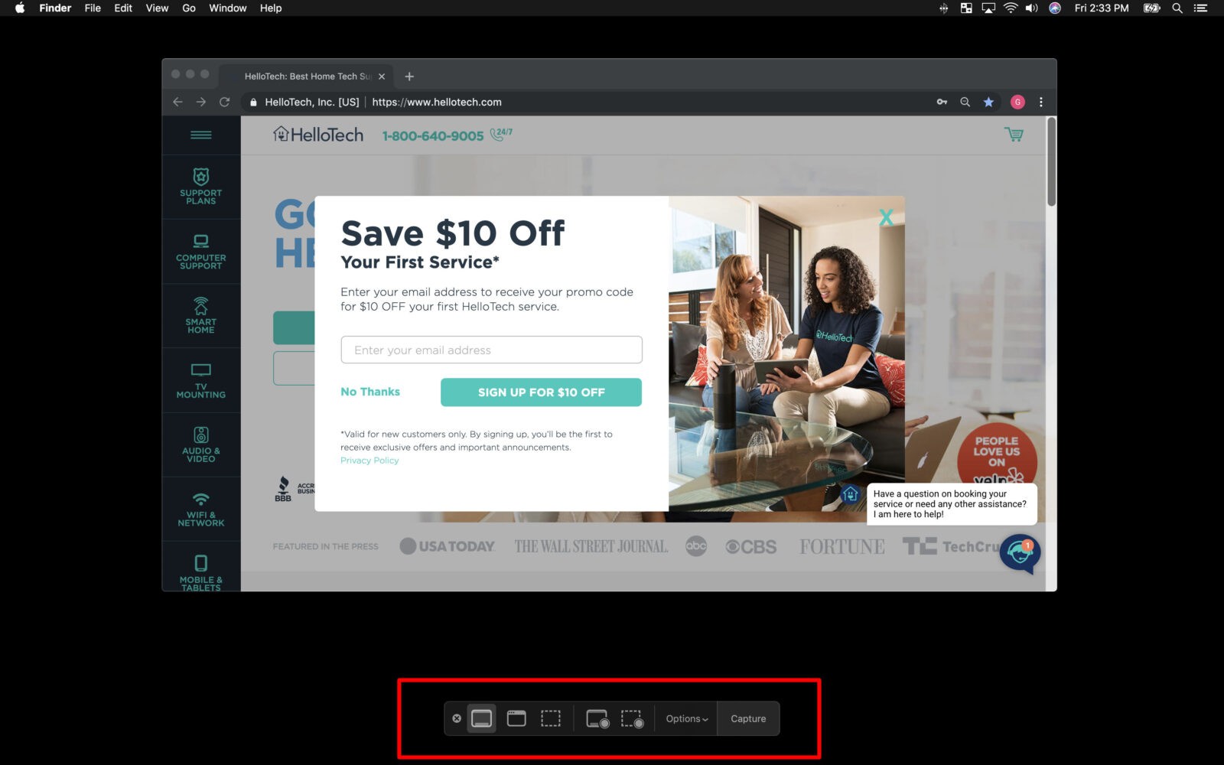Click the address bar URL
Screen dimensions: 1224x765
click(437, 102)
